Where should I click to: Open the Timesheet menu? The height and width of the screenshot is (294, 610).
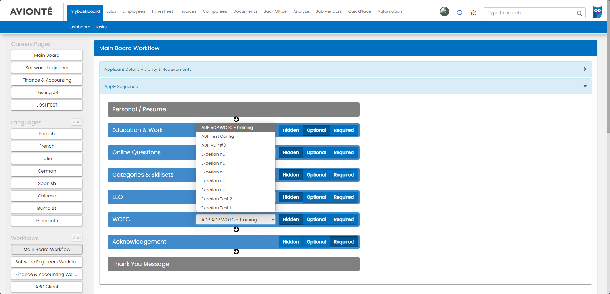[162, 11]
